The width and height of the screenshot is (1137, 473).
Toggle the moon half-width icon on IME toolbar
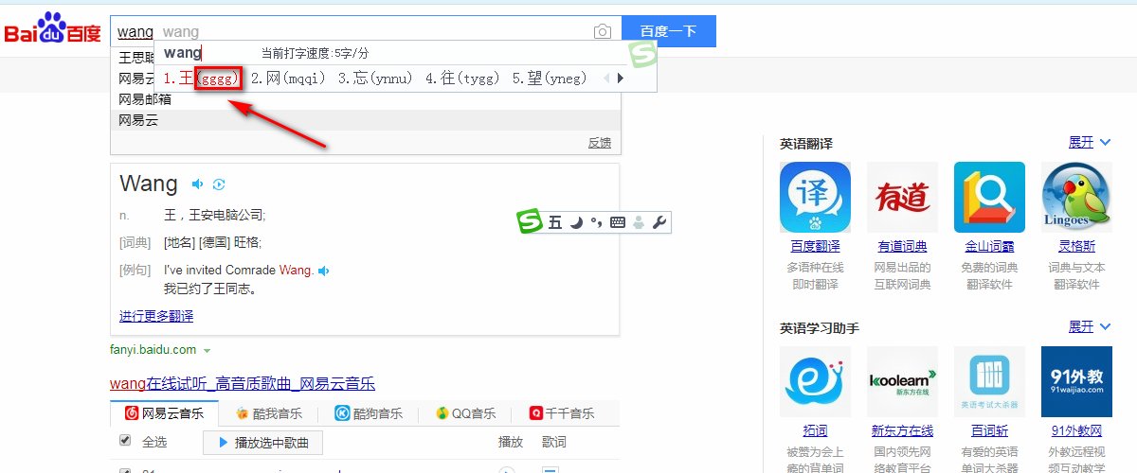tap(576, 223)
